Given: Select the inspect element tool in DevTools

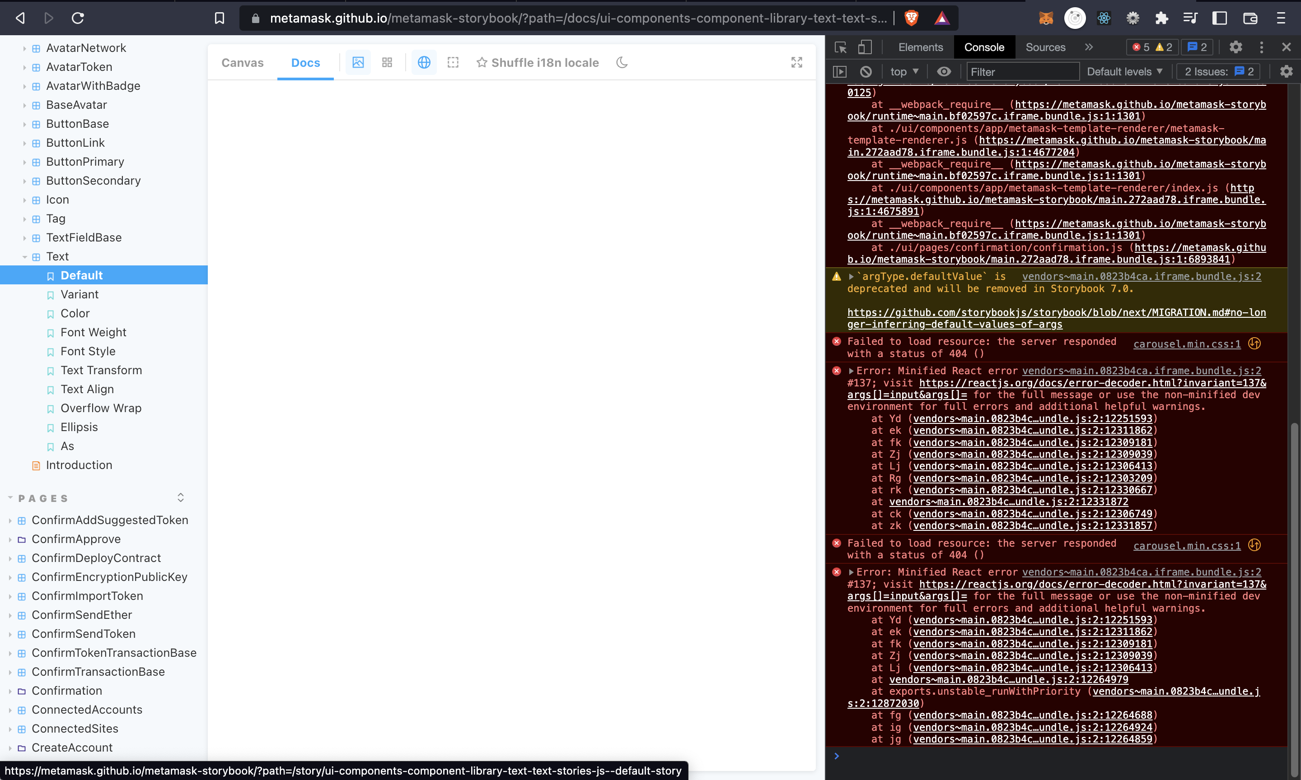Looking at the screenshot, I should click(840, 47).
